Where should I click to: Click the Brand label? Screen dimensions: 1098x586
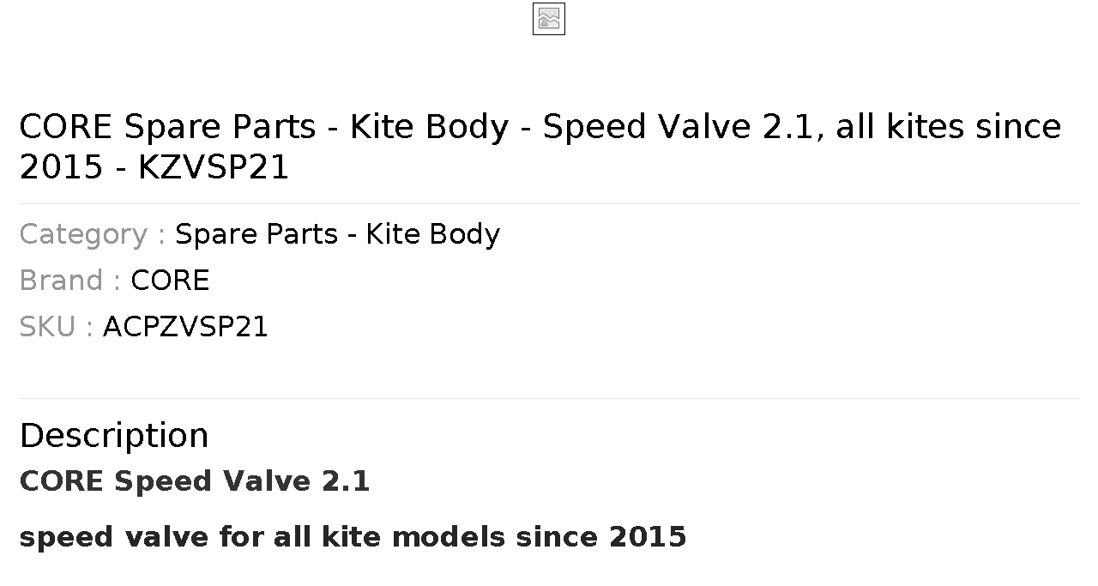click(69, 281)
